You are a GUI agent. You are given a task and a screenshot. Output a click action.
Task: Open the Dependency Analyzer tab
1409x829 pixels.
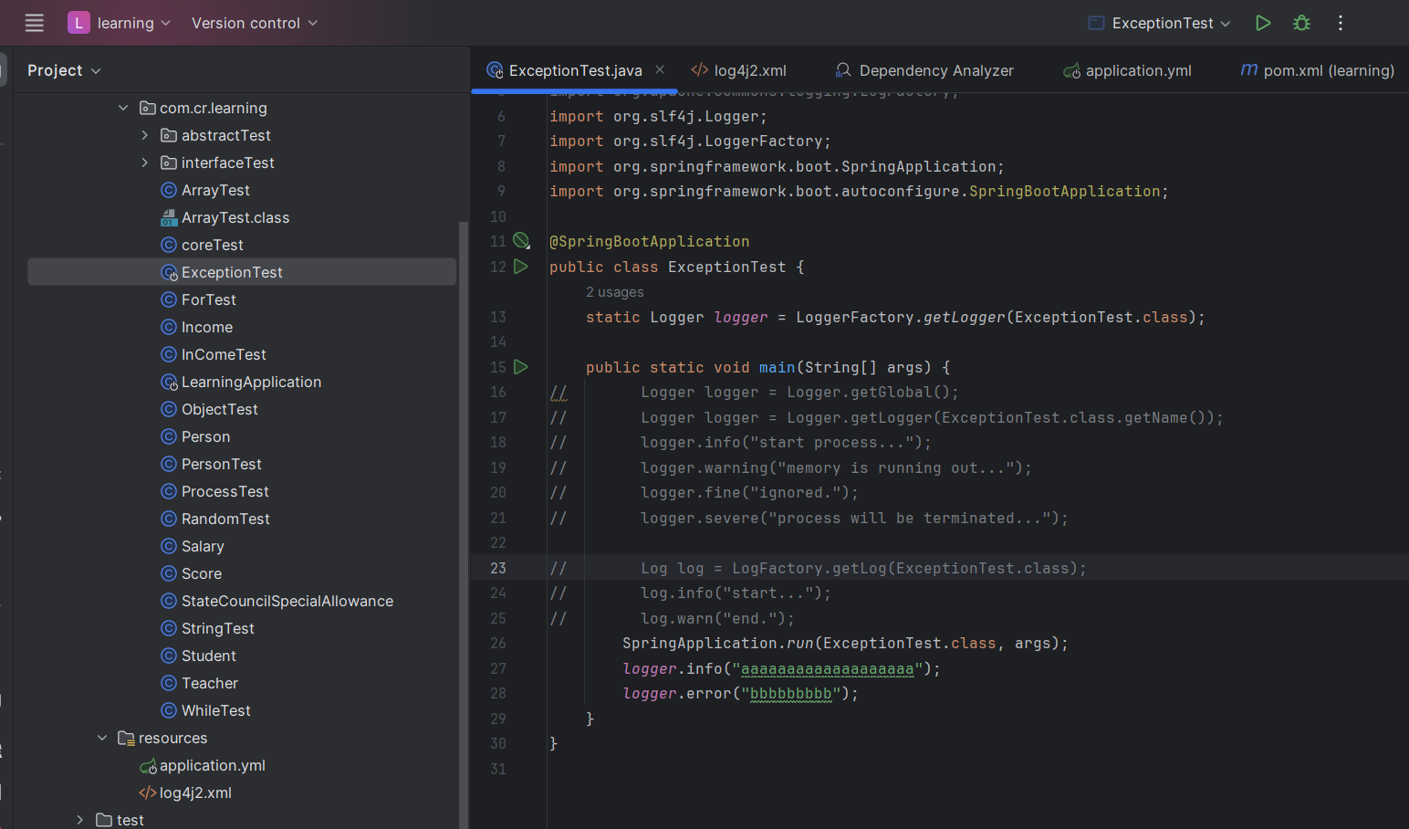click(x=924, y=70)
